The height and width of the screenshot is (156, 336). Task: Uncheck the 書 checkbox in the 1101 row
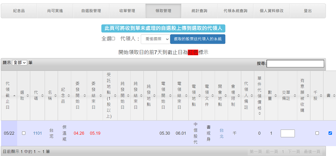pyautogui.click(x=330, y=133)
